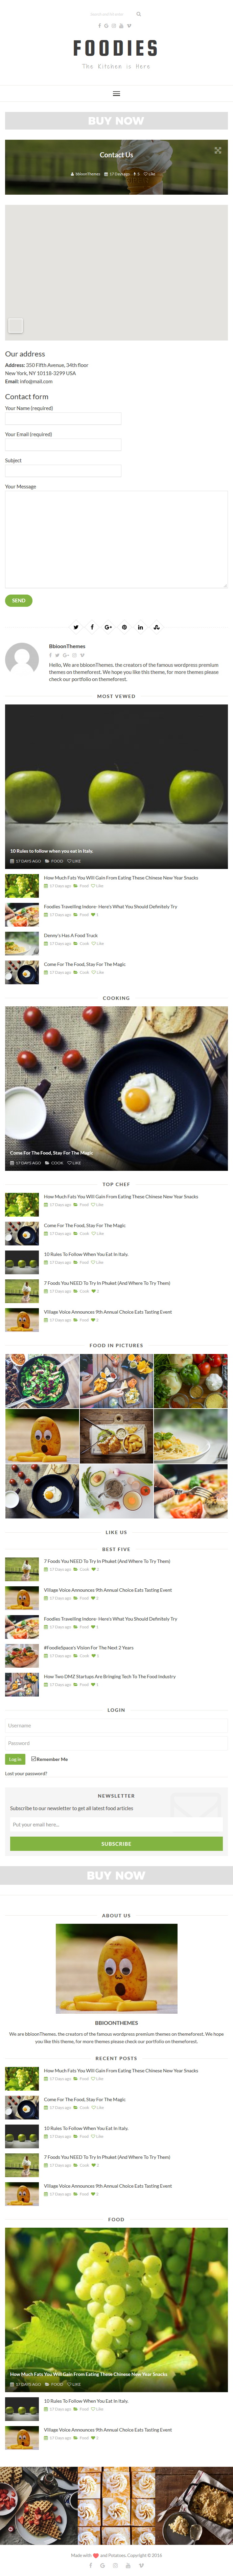Click the newsletter email input field
The width and height of the screenshot is (233, 2576).
(116, 1824)
